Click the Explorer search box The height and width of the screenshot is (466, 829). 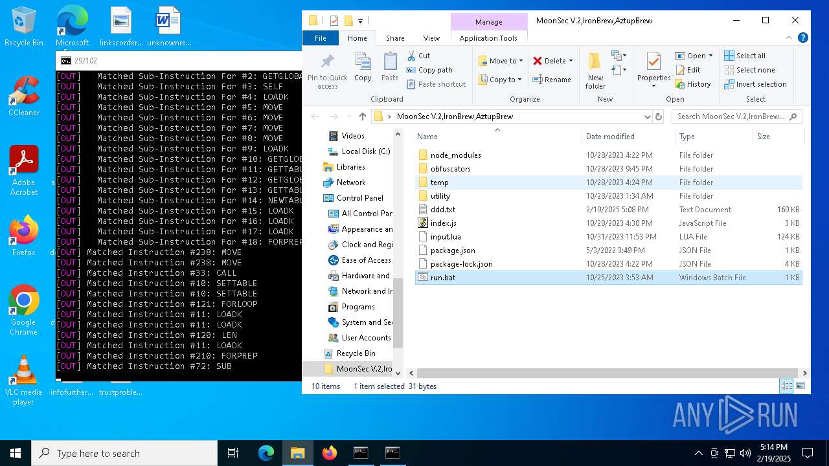737,116
